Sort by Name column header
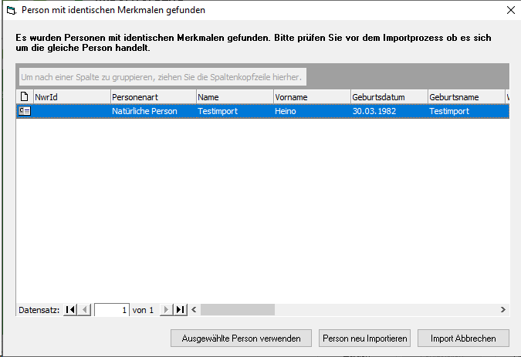Image resolution: width=521 pixels, height=357 pixels. [x=234, y=97]
